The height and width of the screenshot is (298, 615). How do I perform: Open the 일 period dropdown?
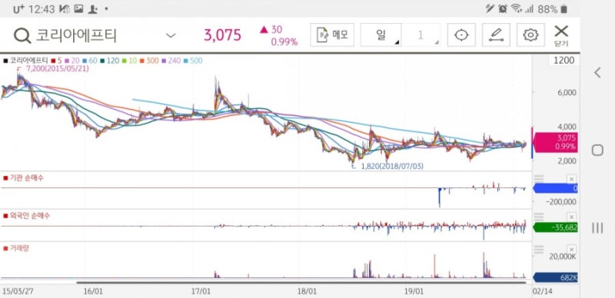click(381, 35)
